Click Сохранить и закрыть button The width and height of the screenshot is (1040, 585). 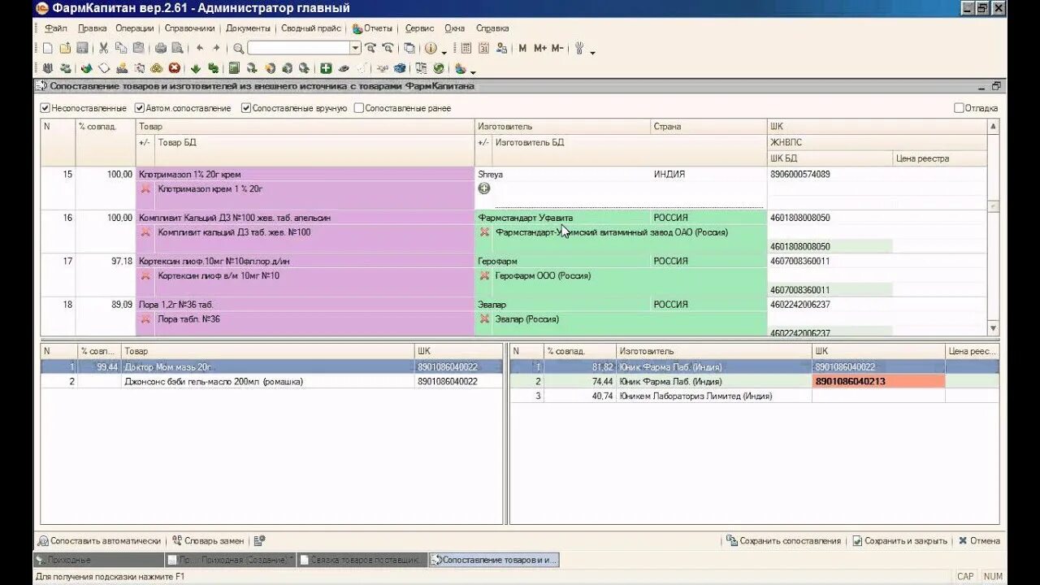899,541
